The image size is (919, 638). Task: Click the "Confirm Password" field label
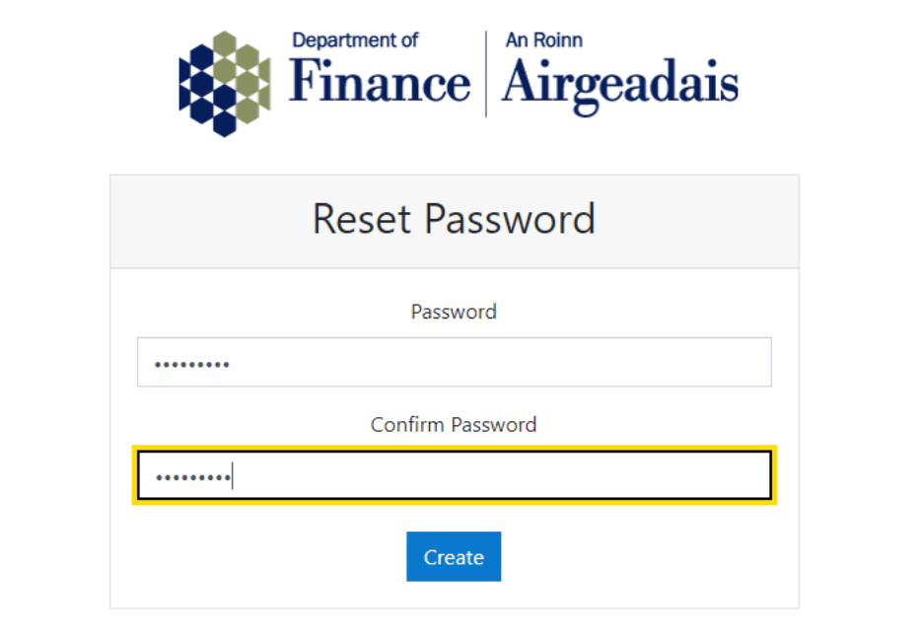[454, 425]
